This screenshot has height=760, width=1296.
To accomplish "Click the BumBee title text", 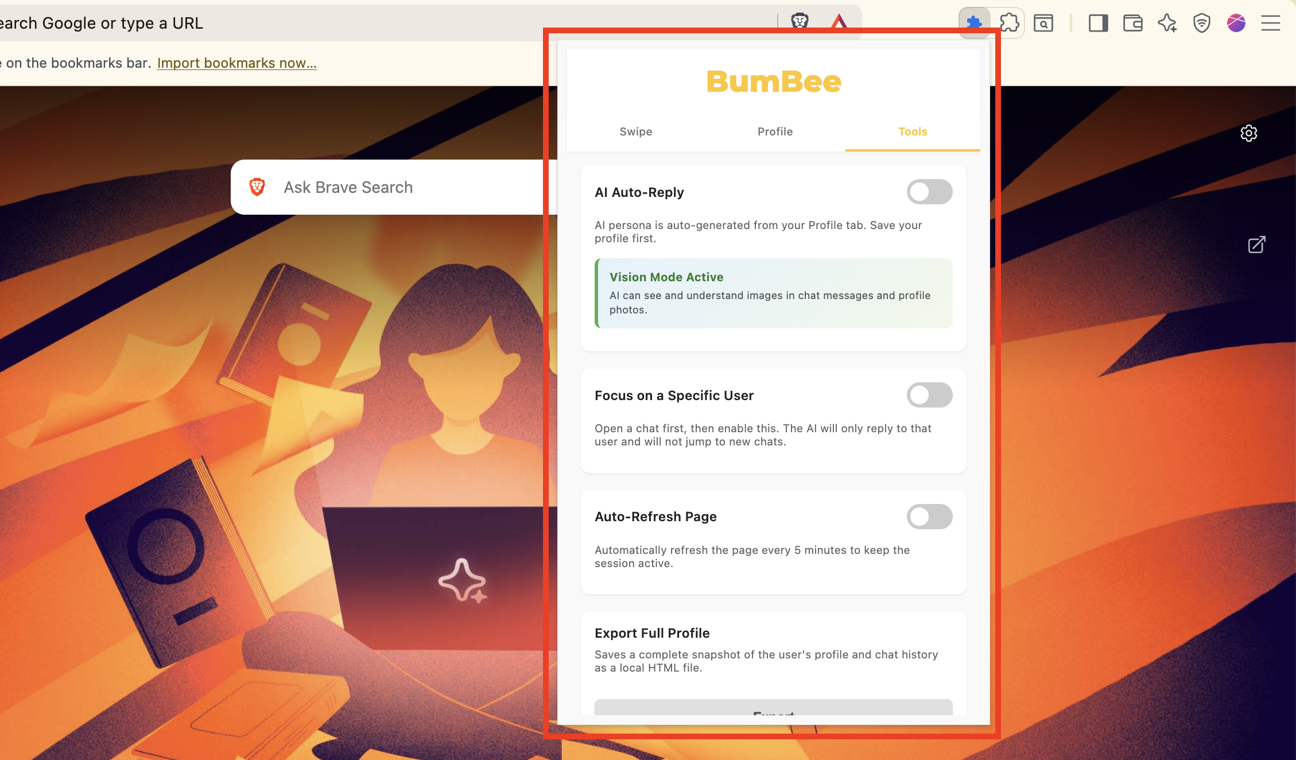I will tap(774, 82).
